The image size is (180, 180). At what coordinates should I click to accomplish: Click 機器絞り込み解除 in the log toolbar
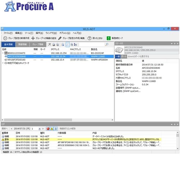(68, 129)
